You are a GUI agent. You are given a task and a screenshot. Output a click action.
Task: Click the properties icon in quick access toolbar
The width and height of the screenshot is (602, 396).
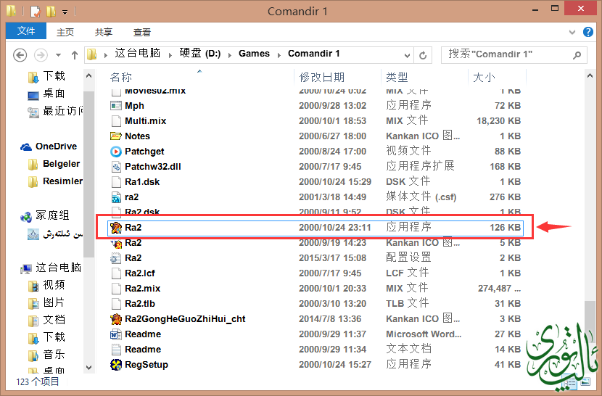(x=36, y=12)
